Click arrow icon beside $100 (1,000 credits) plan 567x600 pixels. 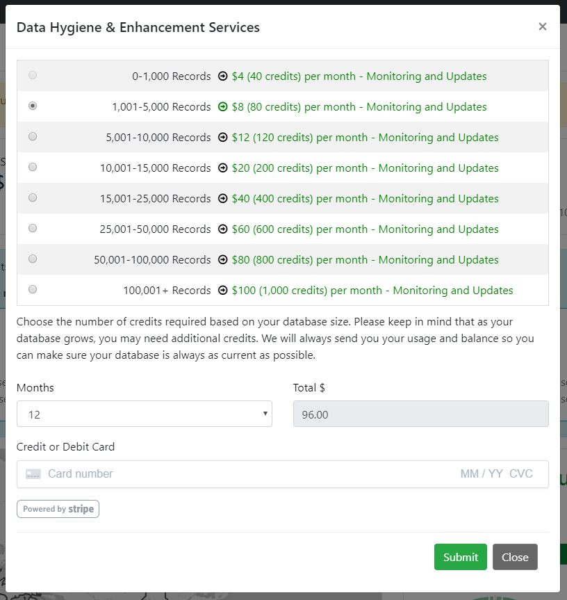[223, 291]
